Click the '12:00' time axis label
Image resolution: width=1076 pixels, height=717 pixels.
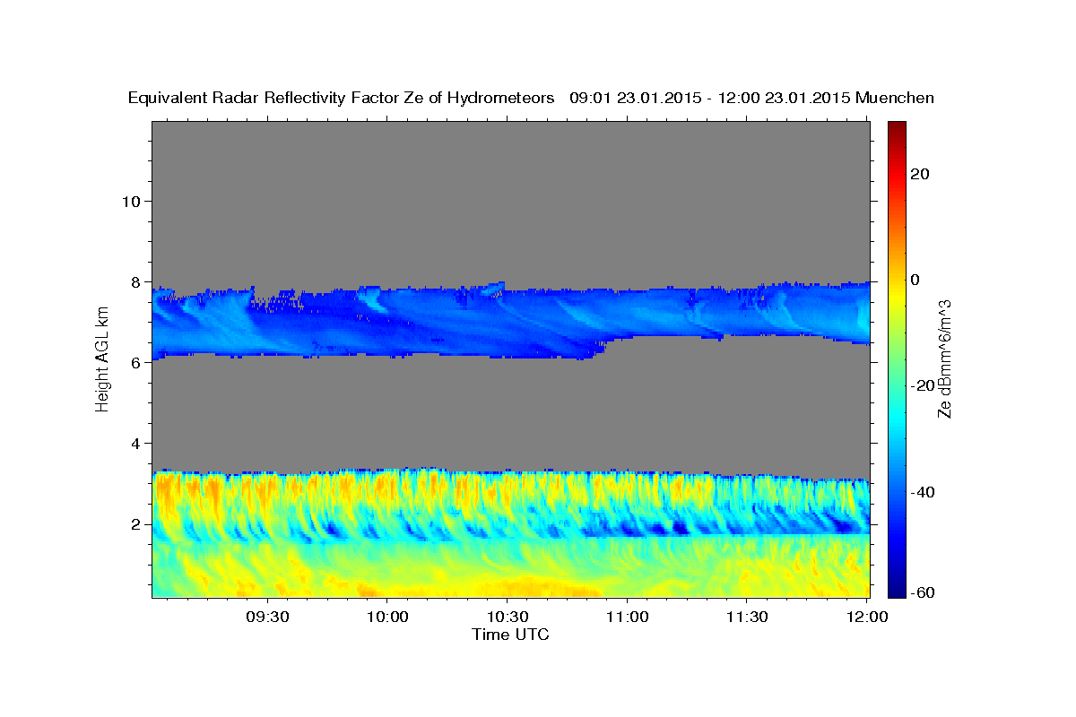click(x=866, y=618)
